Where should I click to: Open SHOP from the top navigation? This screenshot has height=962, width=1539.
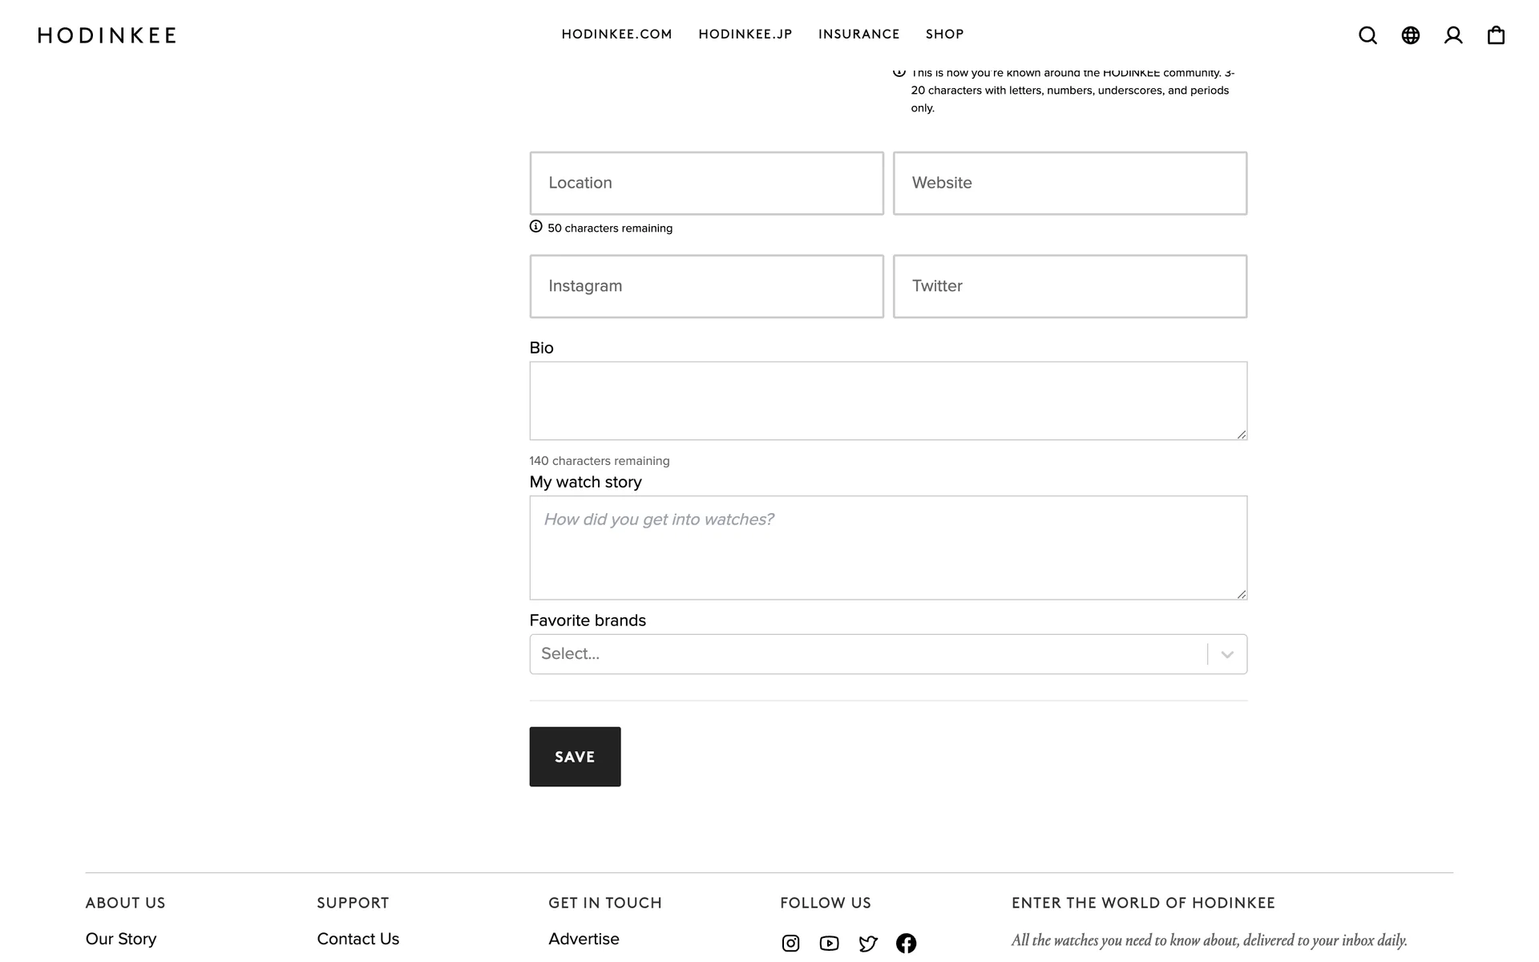point(944,34)
